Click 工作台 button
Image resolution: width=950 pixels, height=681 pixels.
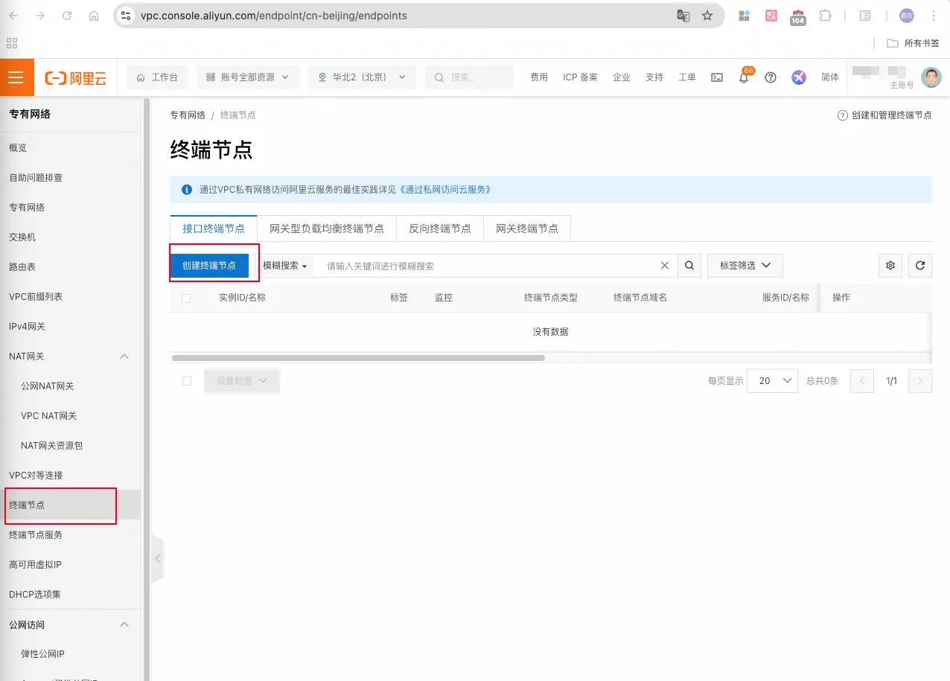[157, 77]
